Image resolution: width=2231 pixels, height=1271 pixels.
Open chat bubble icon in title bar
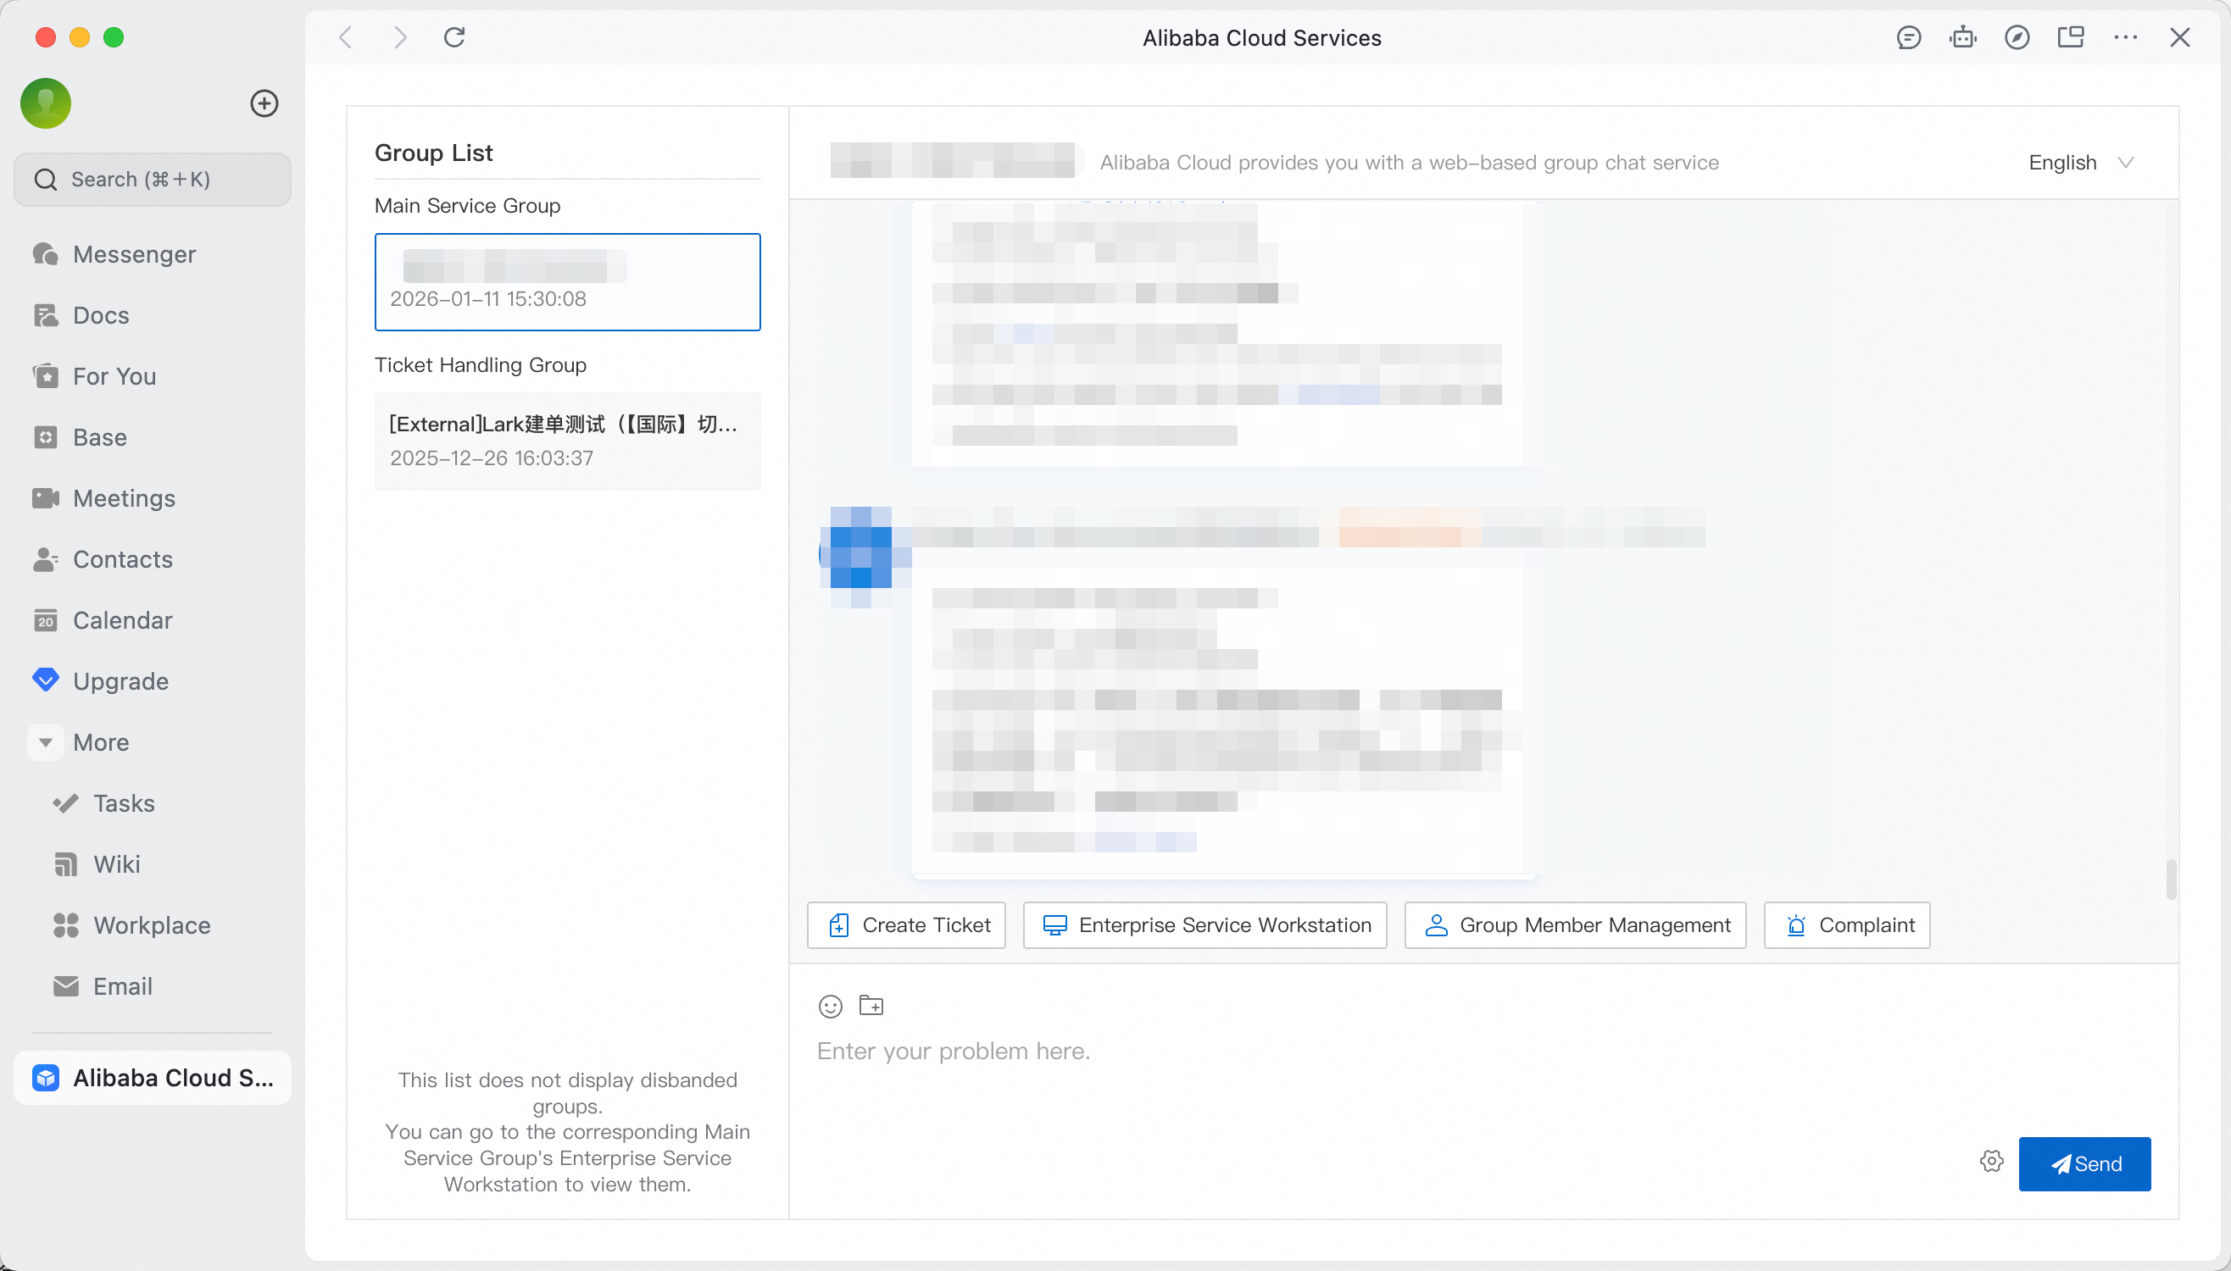1908,37
